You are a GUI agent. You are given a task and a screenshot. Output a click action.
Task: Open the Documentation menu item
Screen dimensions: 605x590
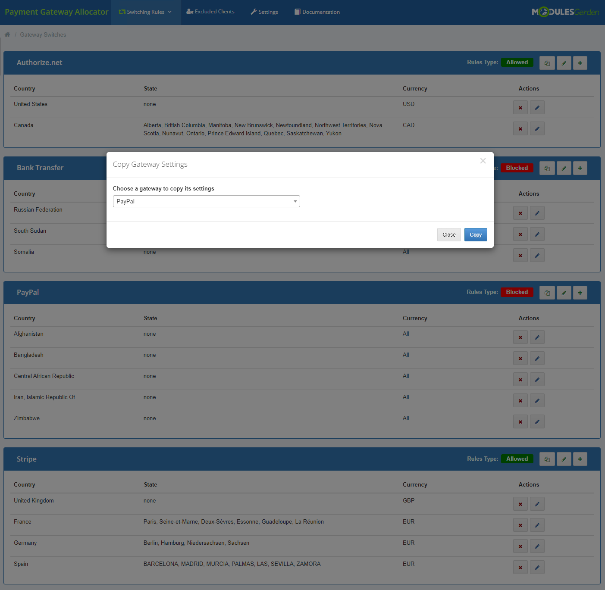(317, 12)
